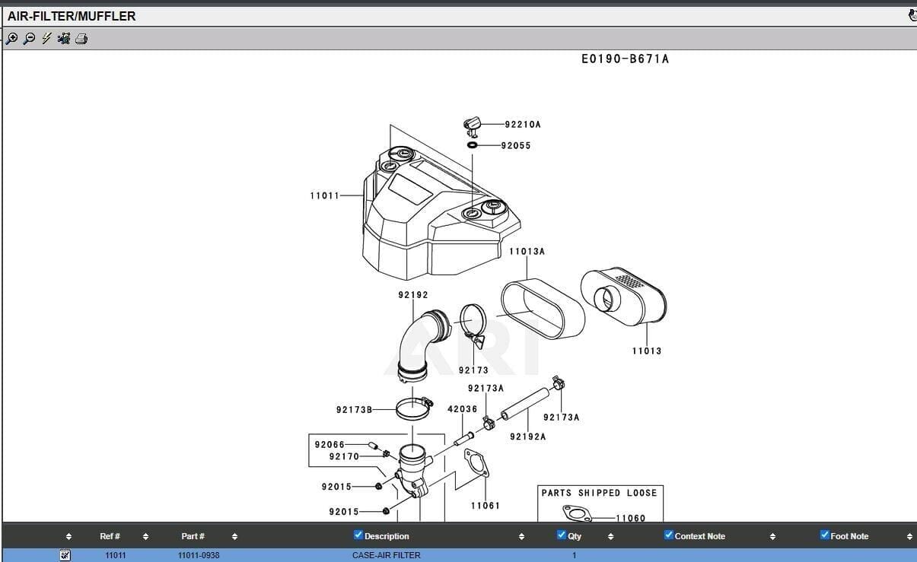Sort by Part # using its arrows

(x=234, y=537)
